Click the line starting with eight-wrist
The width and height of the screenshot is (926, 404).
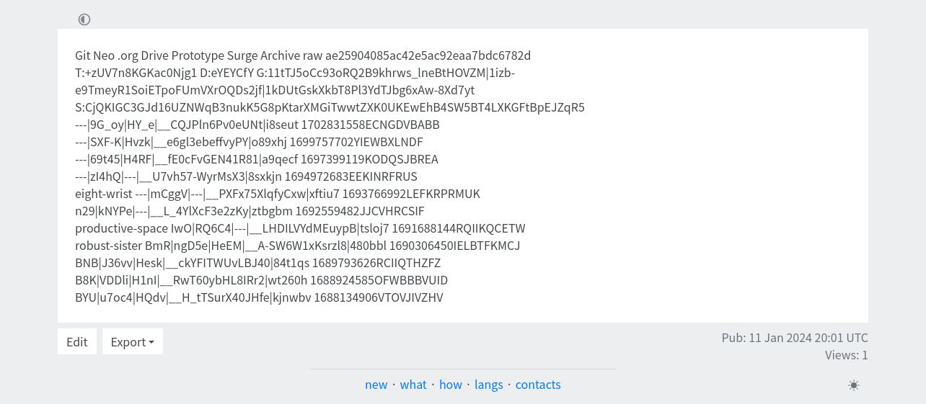(x=278, y=194)
